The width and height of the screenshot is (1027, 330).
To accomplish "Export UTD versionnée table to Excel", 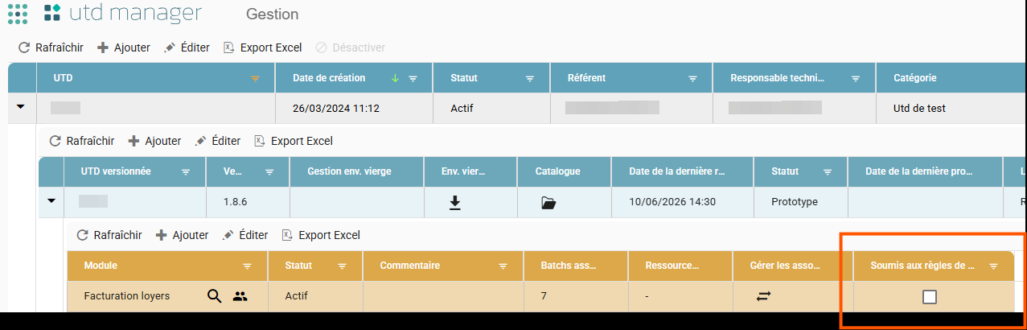I will point(294,141).
